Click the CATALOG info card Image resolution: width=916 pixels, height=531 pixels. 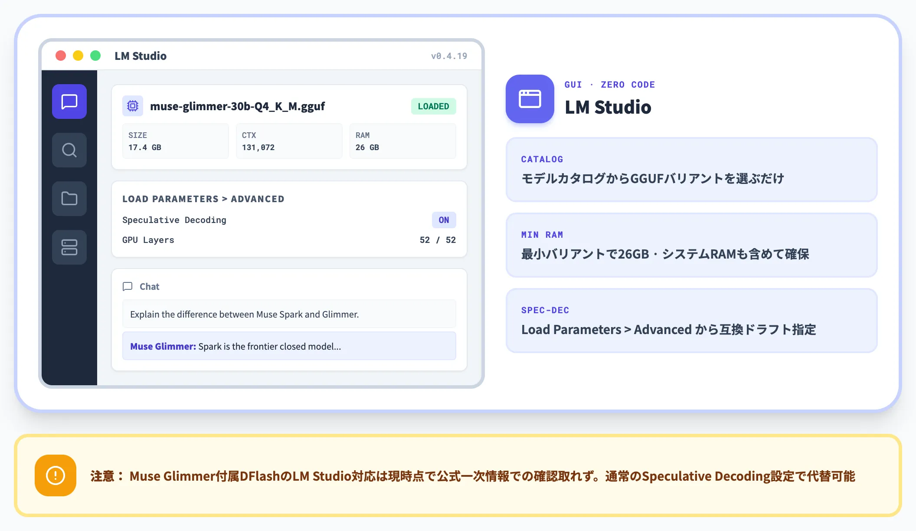[691, 170]
